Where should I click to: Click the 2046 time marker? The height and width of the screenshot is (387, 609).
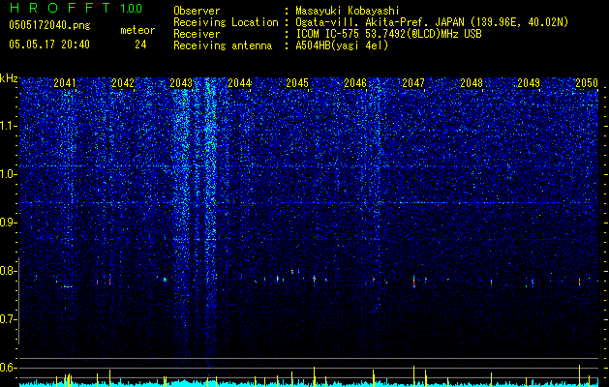point(355,83)
